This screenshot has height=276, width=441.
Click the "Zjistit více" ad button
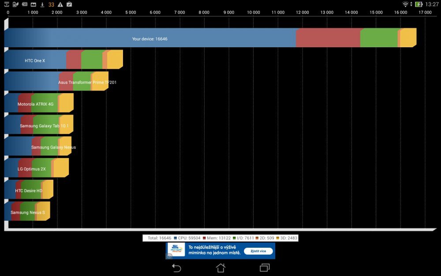(x=258, y=251)
